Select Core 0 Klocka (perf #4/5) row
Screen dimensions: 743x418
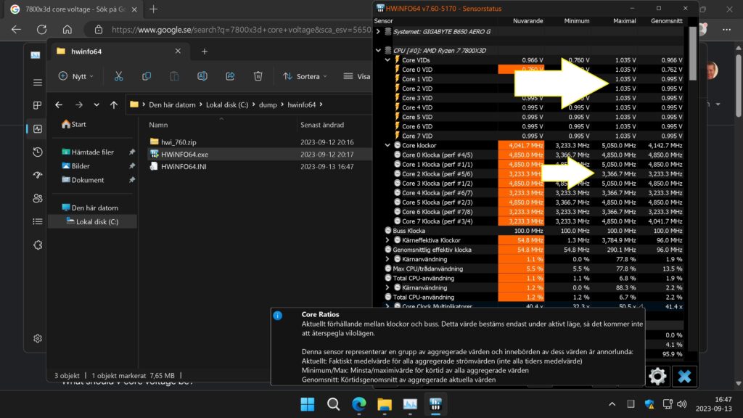click(529, 155)
